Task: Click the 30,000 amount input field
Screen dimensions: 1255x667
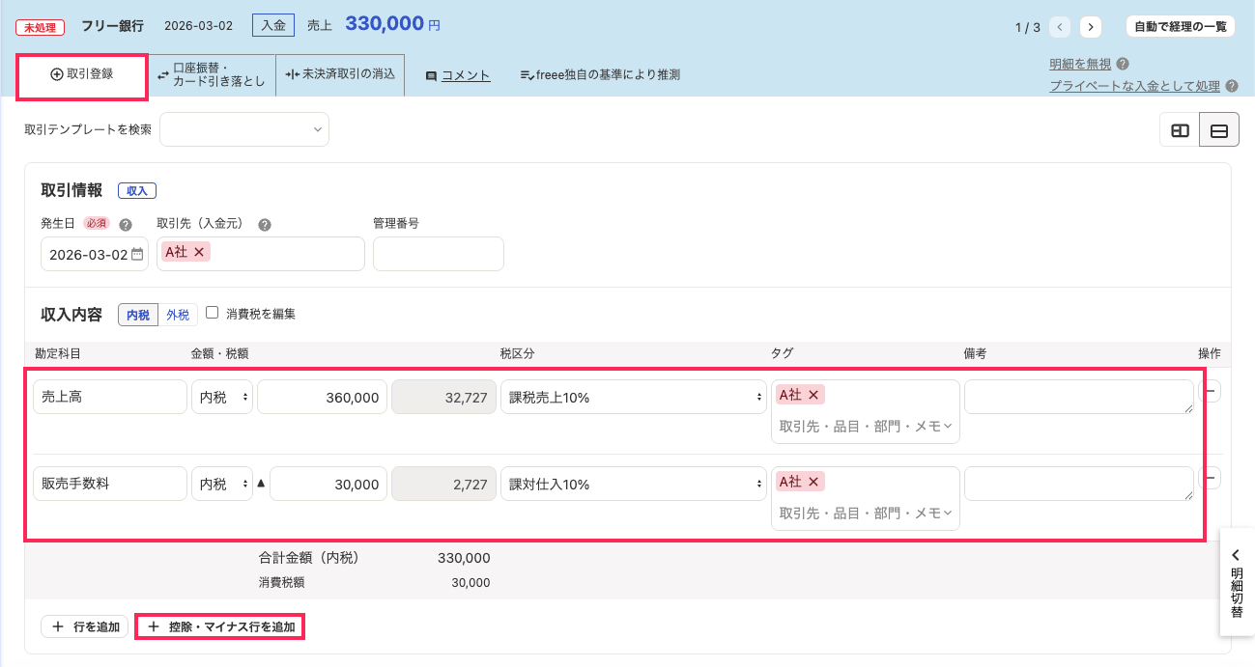Action: click(328, 484)
